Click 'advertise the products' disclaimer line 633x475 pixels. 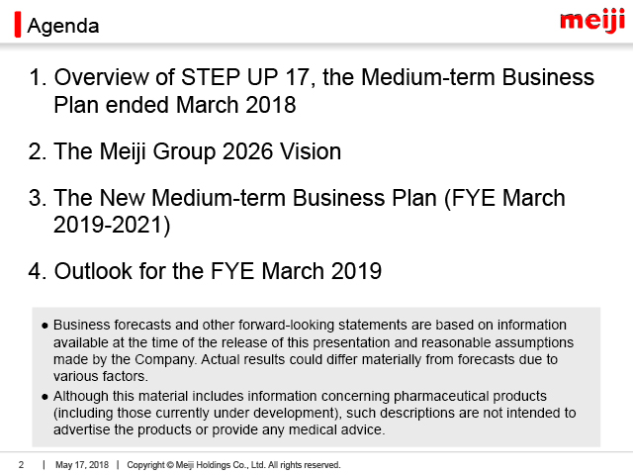click(x=220, y=429)
